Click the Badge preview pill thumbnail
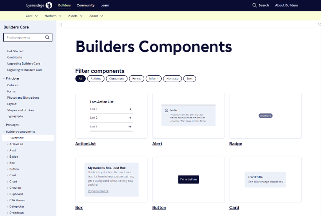This screenshot has height=216, width=321. coord(265,116)
